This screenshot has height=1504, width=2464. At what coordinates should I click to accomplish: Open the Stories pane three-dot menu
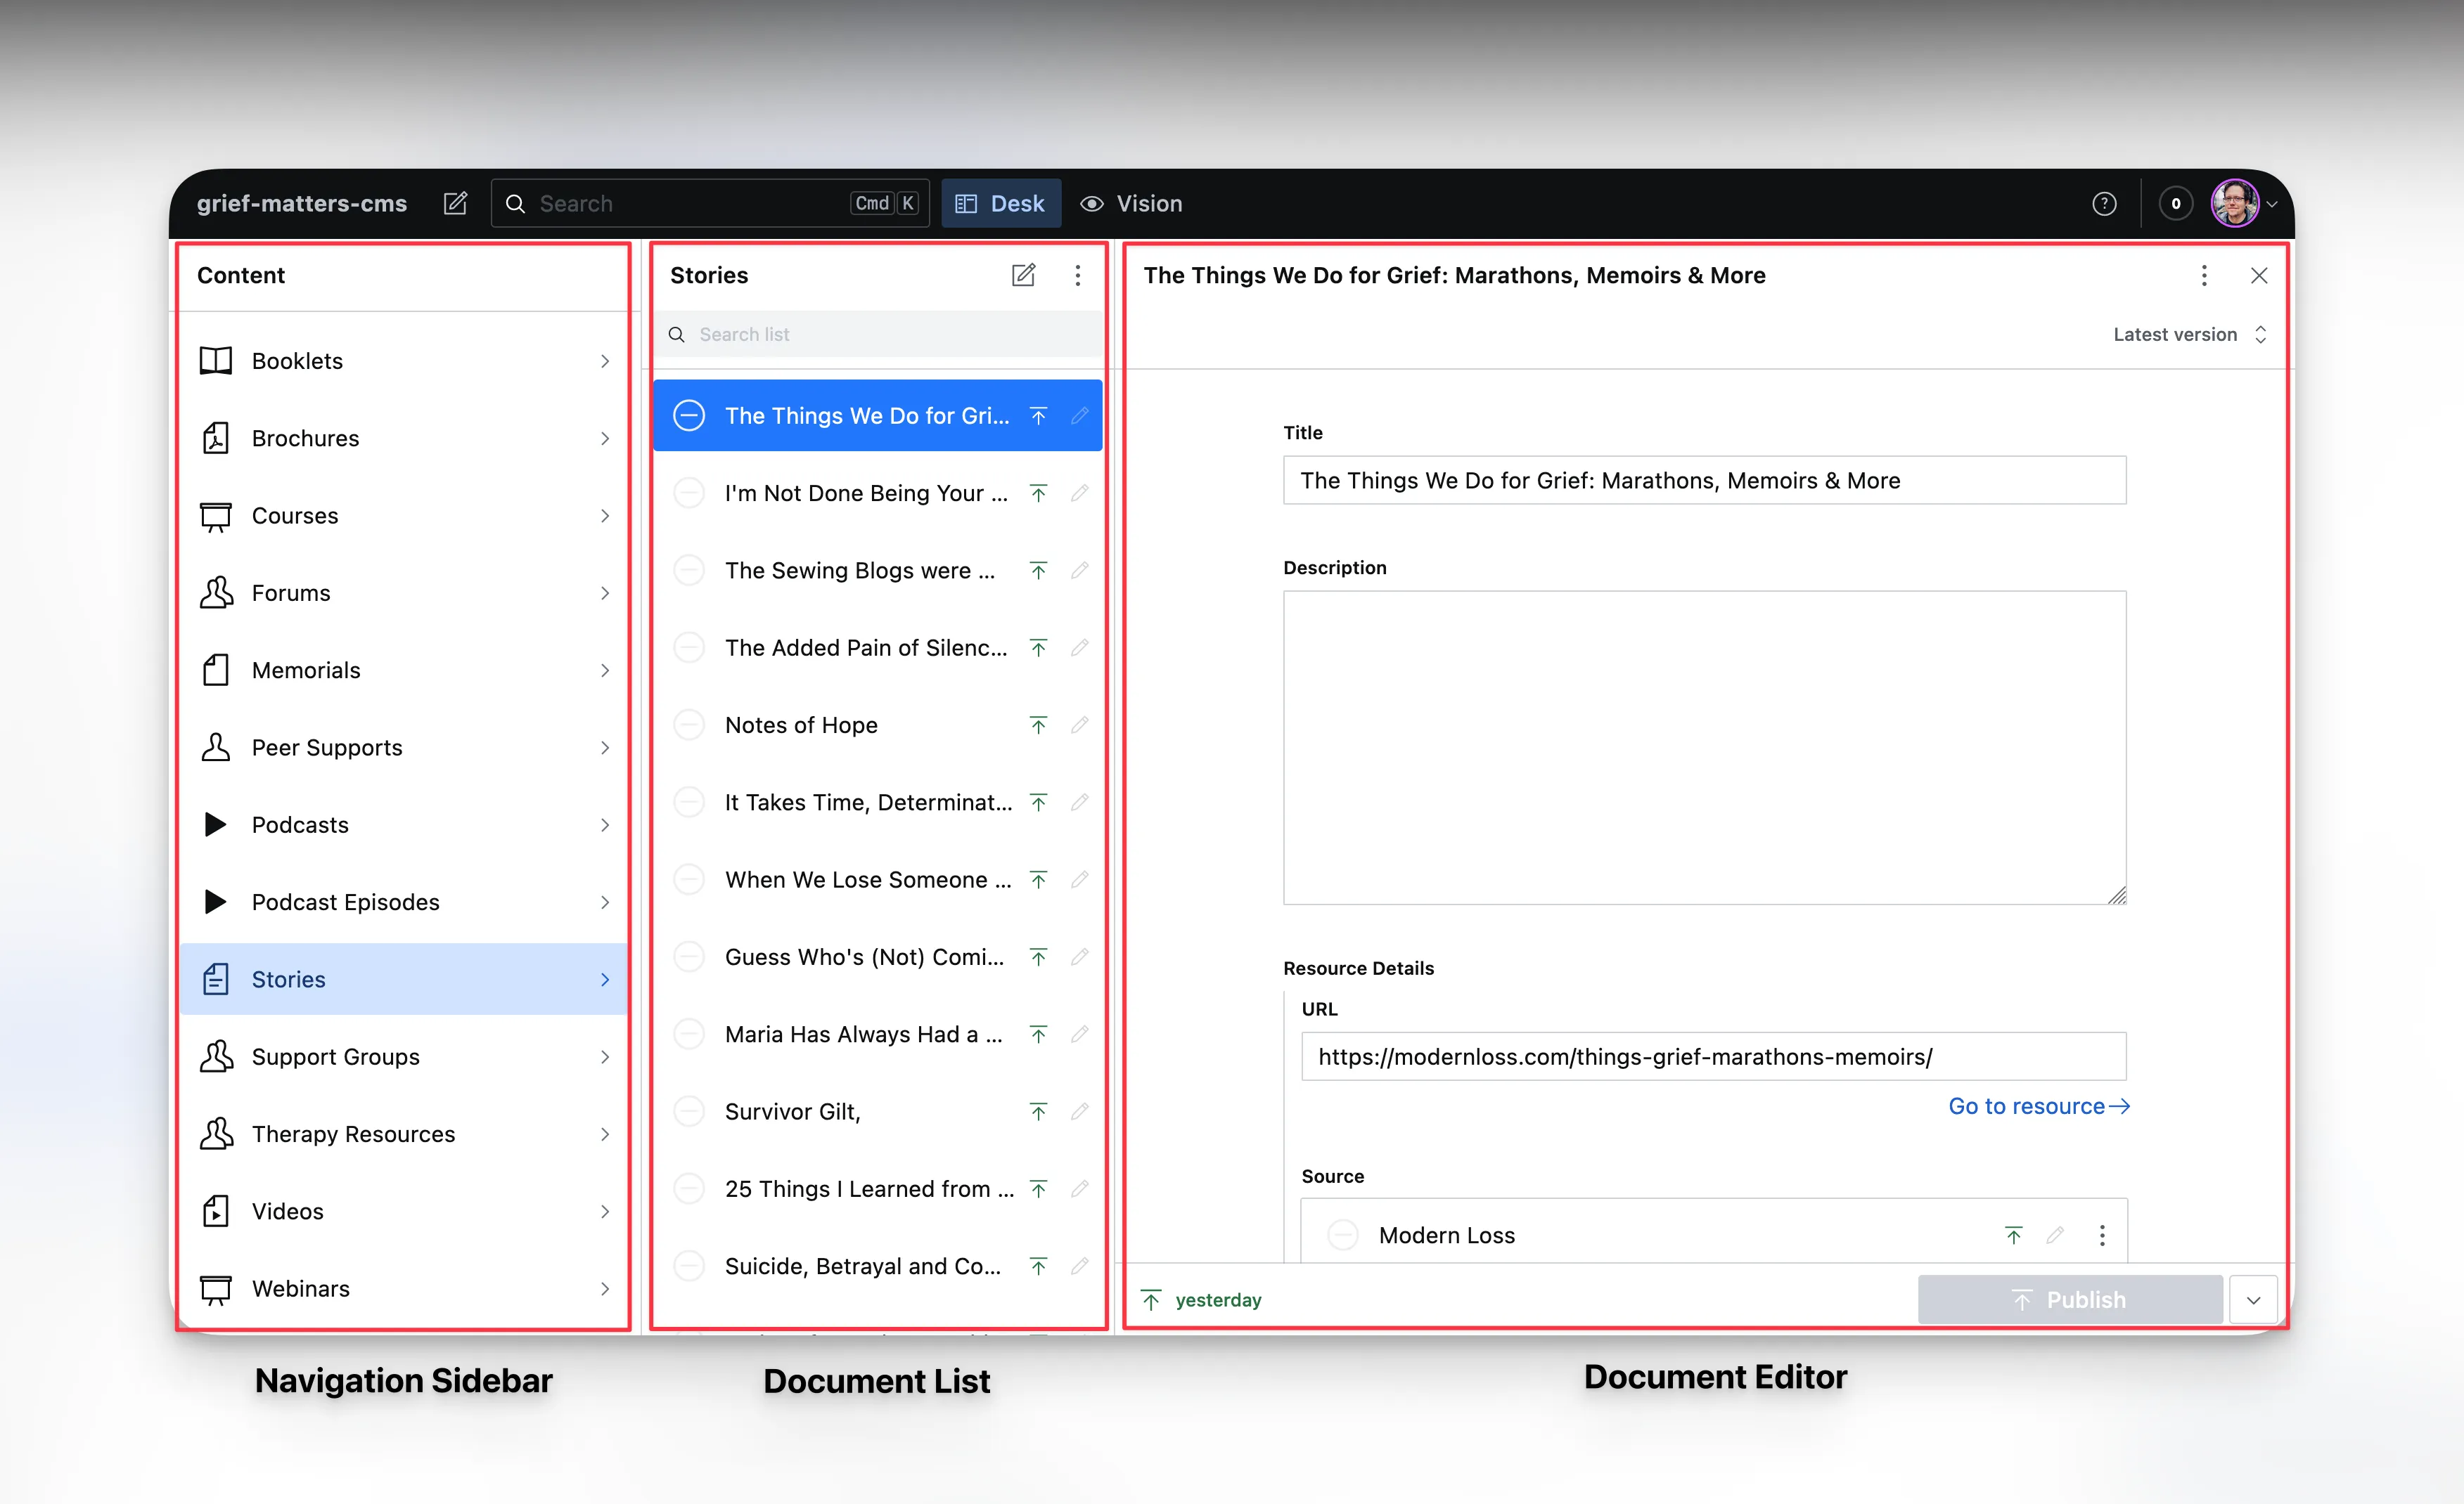1077,275
